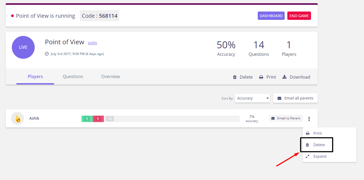Click the envelope icon in Email all parents
Image resolution: width=364 pixels, height=180 pixels.
[279, 98]
